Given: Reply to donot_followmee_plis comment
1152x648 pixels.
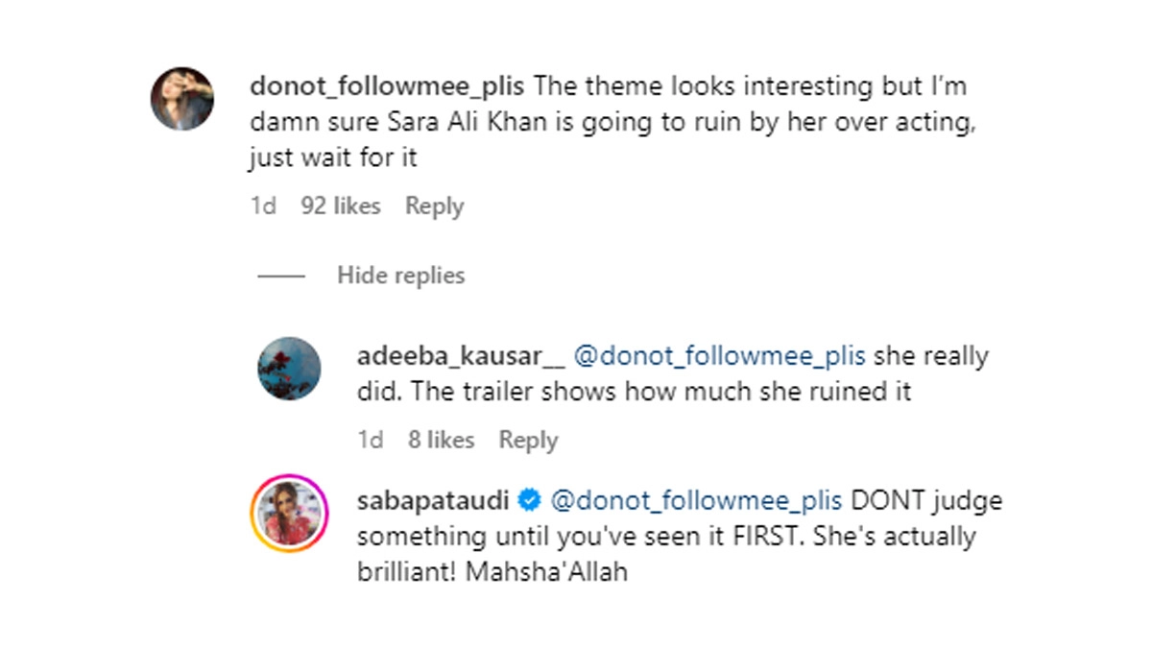Looking at the screenshot, I should click(x=434, y=206).
